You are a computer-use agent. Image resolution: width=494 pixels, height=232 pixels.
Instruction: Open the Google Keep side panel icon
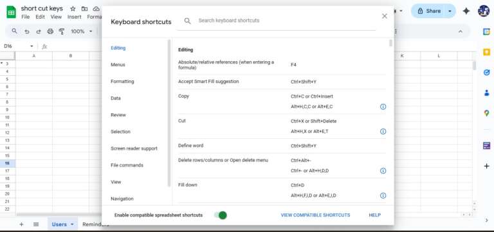coord(486,52)
